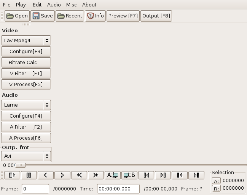
Task: Show file Info dialog
Action: pyautogui.click(x=95, y=16)
